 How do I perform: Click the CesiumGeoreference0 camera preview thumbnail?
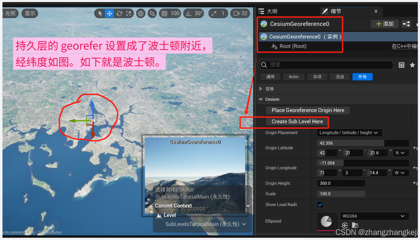195,175
